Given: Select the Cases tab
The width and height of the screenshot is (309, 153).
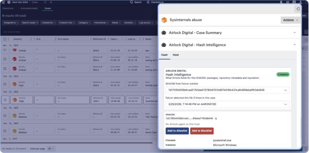Looking at the screenshot, I should (48, 9).
